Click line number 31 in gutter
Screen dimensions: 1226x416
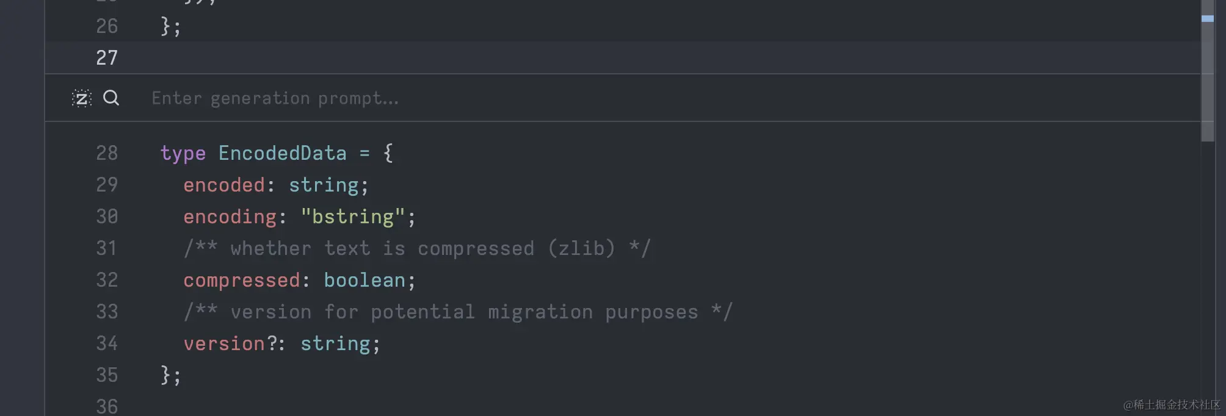click(107, 248)
